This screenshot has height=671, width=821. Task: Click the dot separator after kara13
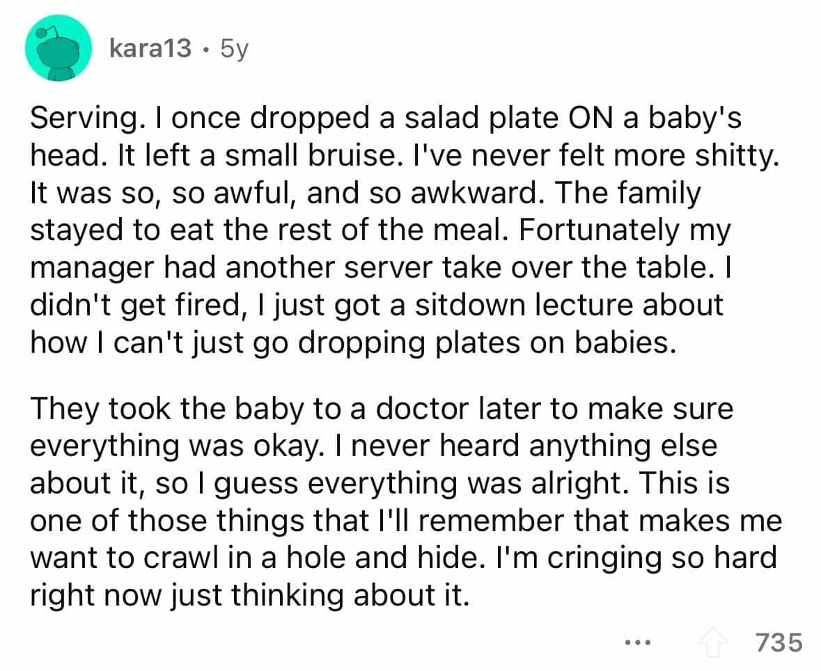(x=207, y=50)
